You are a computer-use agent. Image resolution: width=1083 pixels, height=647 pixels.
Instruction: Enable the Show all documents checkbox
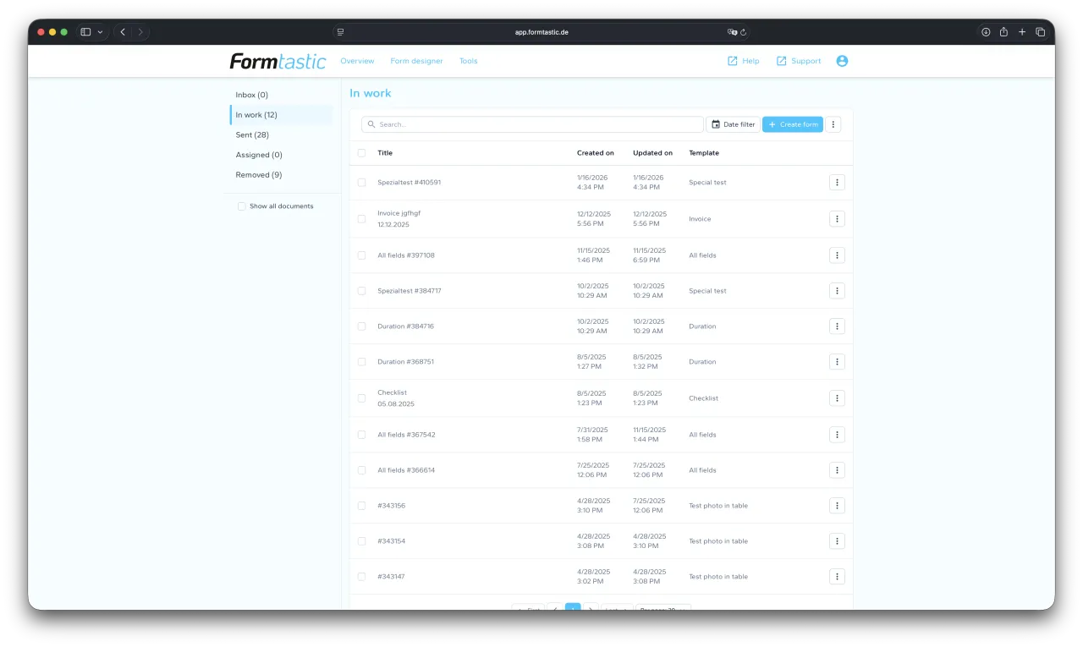pyautogui.click(x=242, y=206)
